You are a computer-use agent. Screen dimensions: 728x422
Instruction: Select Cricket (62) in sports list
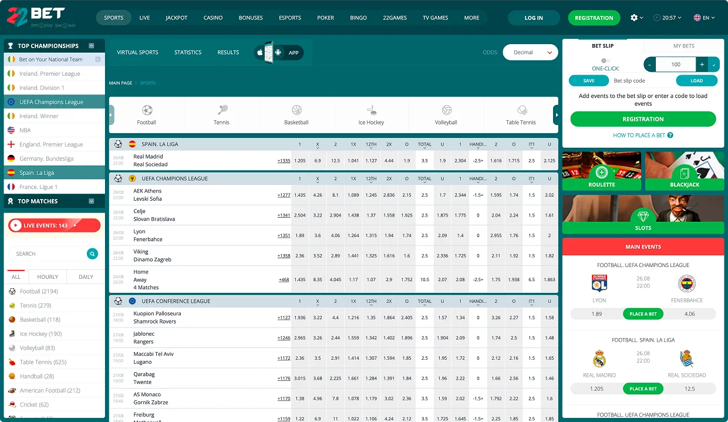coord(55,404)
